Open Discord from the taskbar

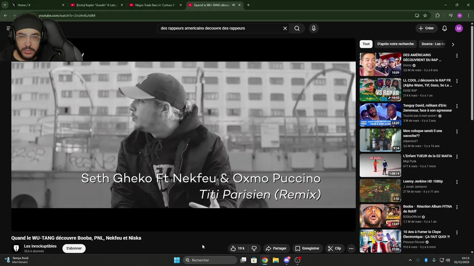(x=287, y=260)
